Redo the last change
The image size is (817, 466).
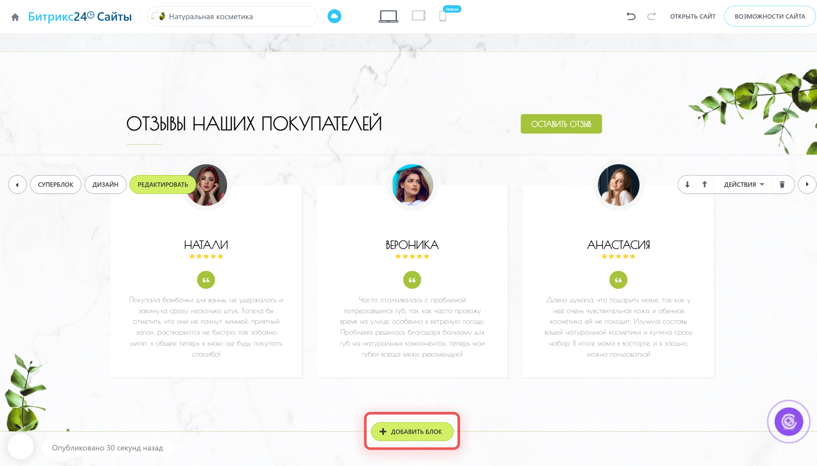pos(652,16)
